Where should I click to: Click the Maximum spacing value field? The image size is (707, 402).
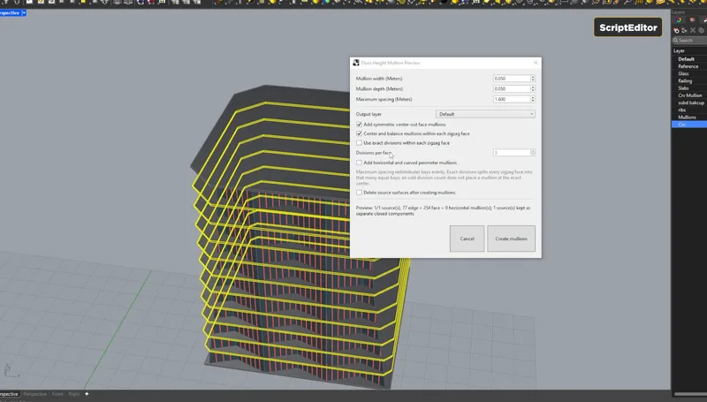[512, 99]
